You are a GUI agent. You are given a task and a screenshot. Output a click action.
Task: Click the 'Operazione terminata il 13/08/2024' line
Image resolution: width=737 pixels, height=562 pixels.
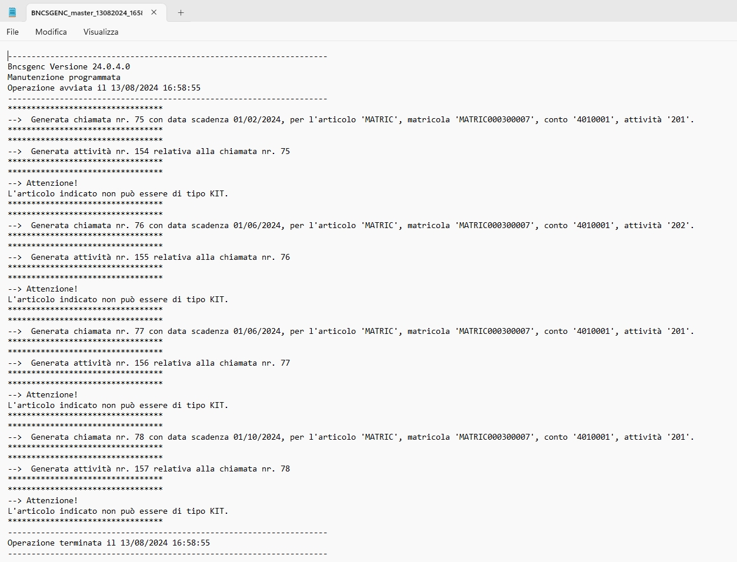[109, 543]
